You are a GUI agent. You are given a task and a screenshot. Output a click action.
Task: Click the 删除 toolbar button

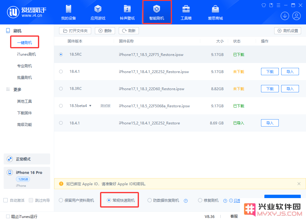click(105, 31)
